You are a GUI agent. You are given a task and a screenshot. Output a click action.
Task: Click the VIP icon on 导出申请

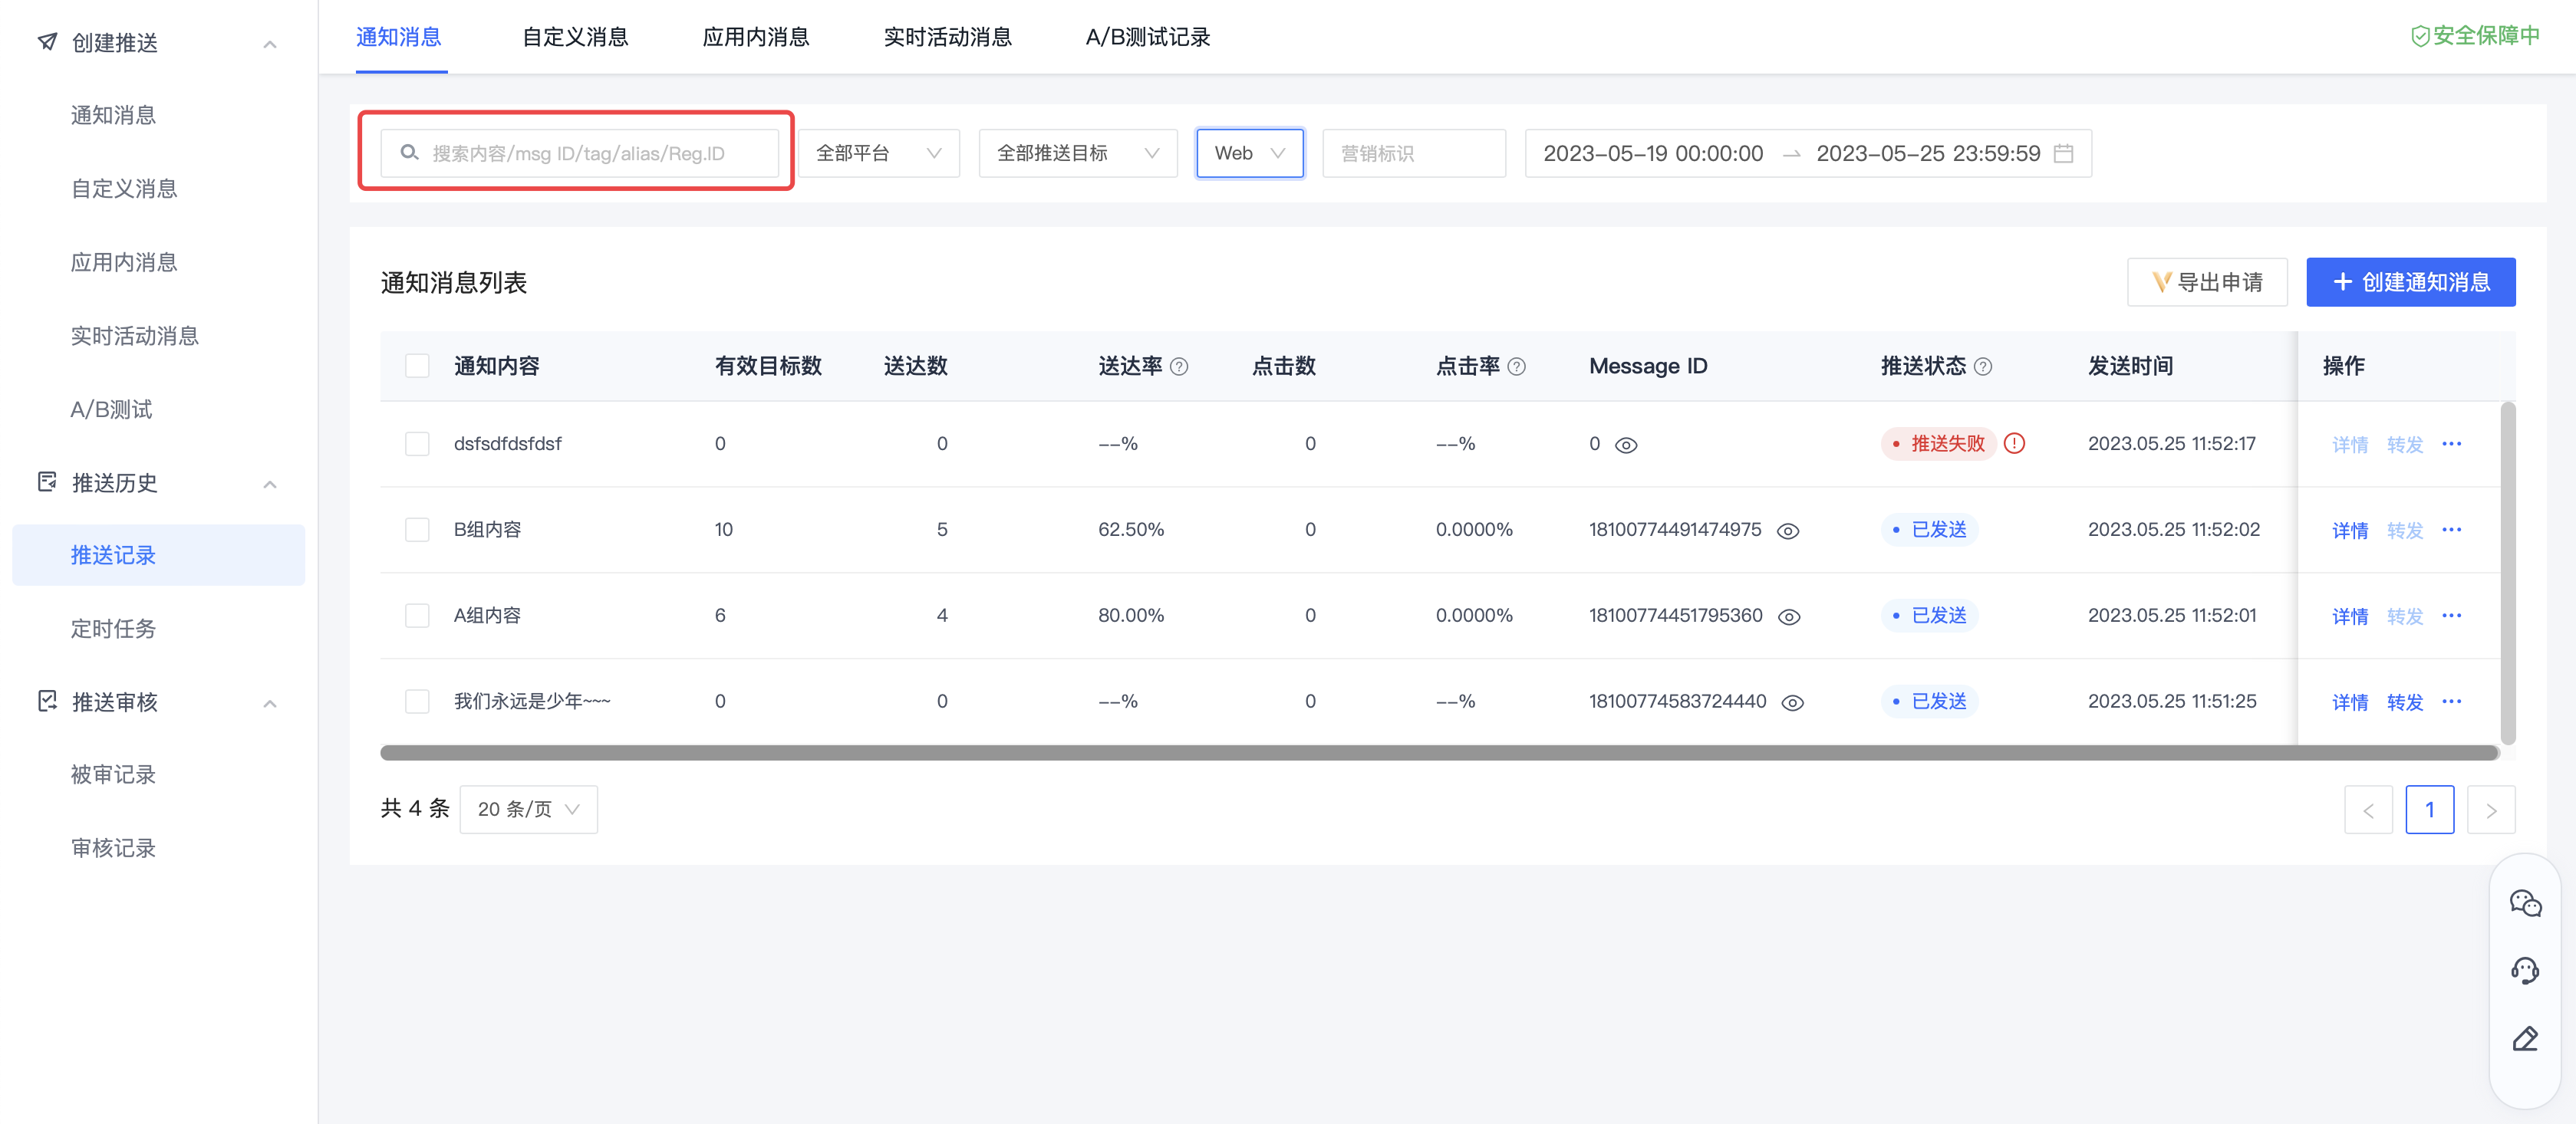[x=2162, y=283]
